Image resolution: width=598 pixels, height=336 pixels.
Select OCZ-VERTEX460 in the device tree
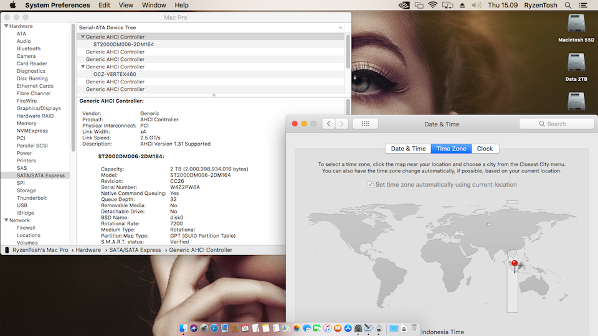pyautogui.click(x=115, y=74)
